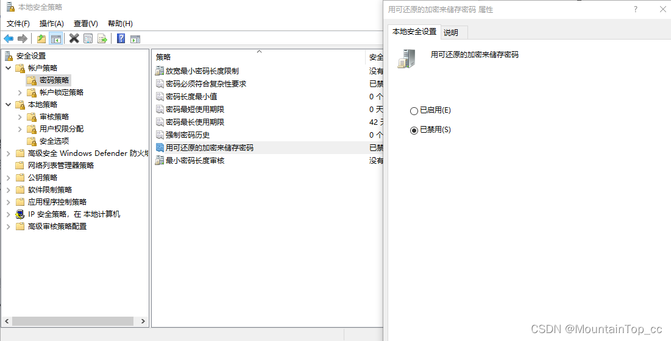Click the tree pane's right scroll arrow
This screenshot has height=341, width=671.
[x=143, y=321]
